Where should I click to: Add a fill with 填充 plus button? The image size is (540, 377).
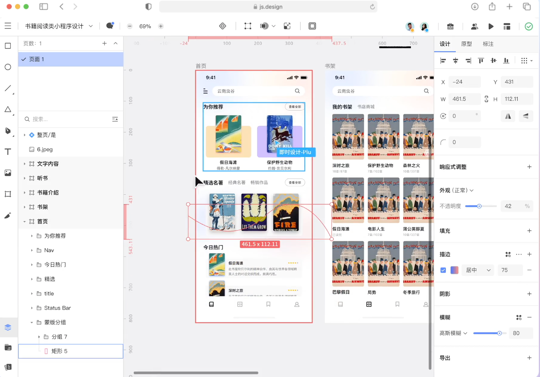coord(529,231)
